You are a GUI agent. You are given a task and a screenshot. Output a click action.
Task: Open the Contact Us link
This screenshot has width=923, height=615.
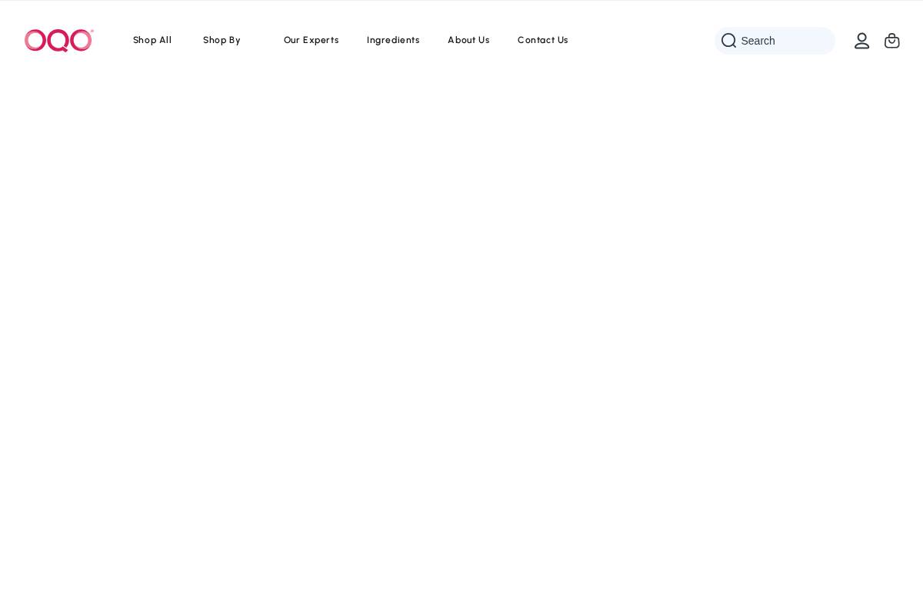543,40
